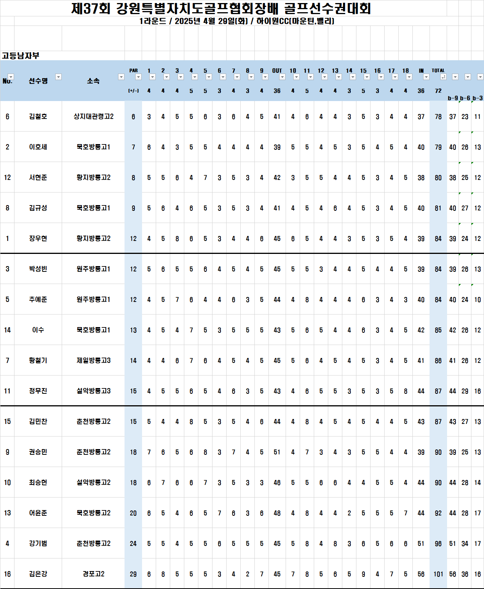Image resolution: width=484 pixels, height=589 pixels.
Task: Select the round date subtitle cell
Action: click(x=237, y=21)
